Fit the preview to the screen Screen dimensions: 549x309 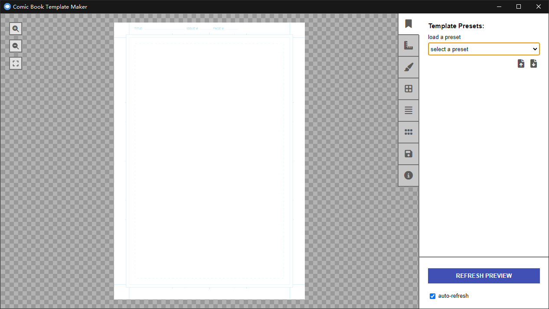click(16, 64)
